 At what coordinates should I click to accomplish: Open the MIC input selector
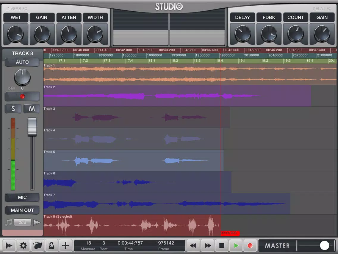coord(22,197)
